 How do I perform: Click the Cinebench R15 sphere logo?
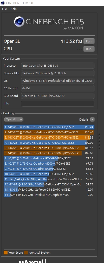pos(19,22)
